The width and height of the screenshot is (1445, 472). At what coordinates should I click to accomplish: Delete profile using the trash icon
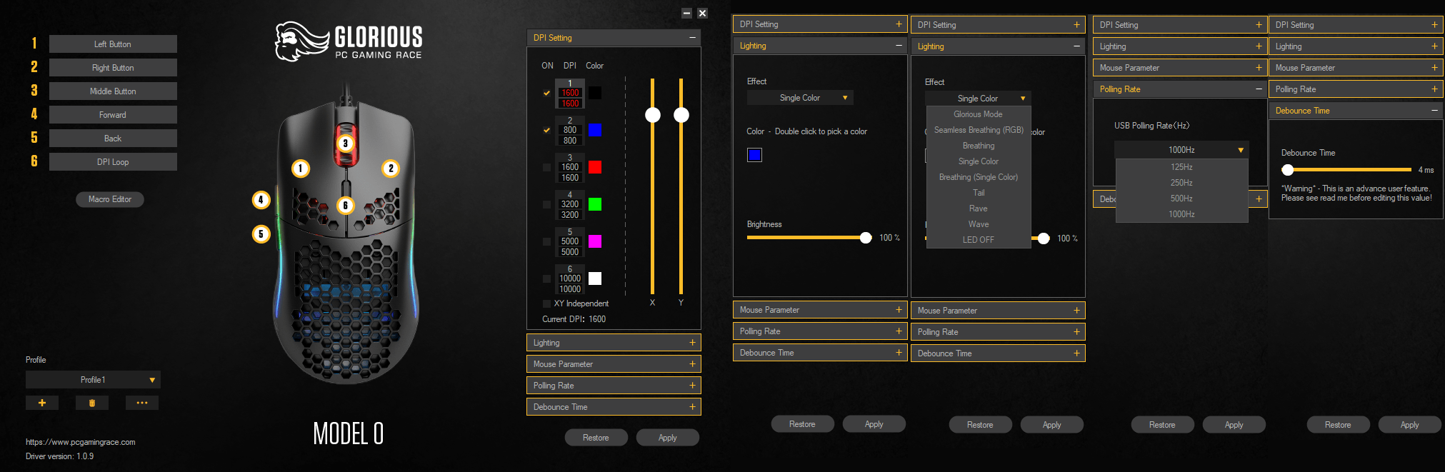pyautogui.click(x=92, y=403)
